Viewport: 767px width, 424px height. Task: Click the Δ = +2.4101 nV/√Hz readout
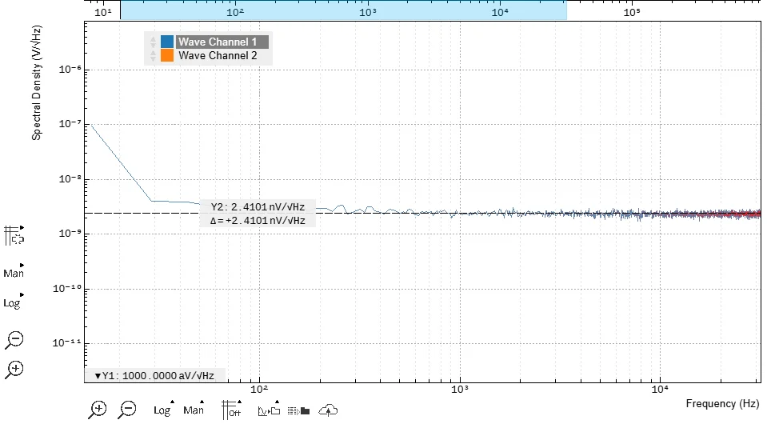click(x=258, y=221)
